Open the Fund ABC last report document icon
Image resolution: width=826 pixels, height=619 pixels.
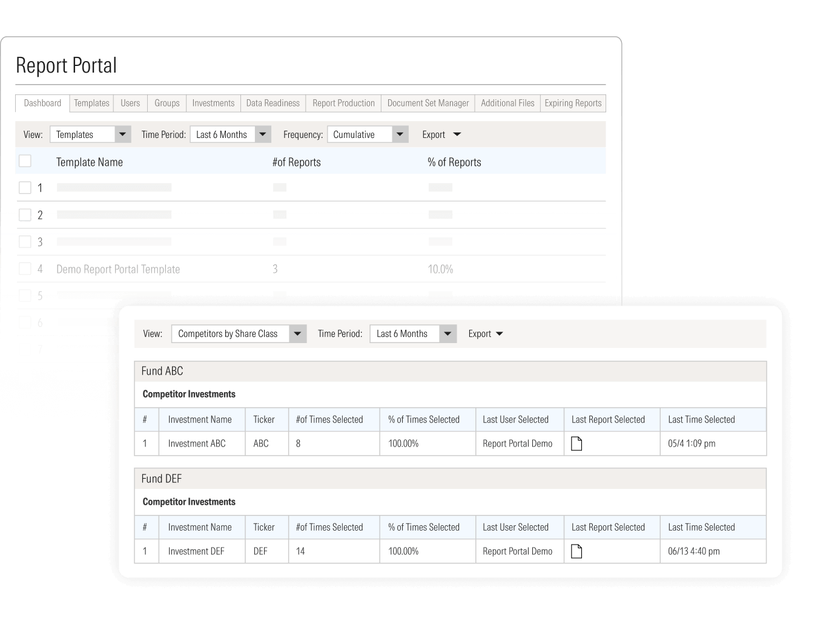coord(577,444)
